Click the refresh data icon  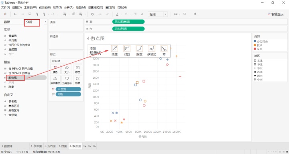click(53, 14)
